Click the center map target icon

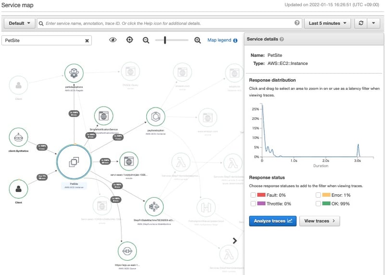(x=129, y=40)
